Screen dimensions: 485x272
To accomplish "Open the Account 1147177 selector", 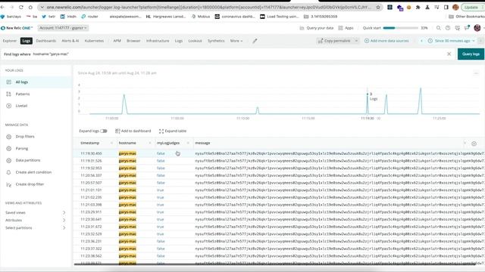I will coord(63,28).
